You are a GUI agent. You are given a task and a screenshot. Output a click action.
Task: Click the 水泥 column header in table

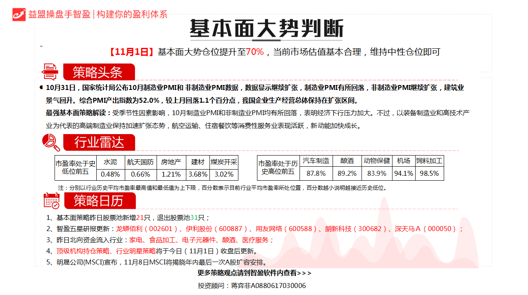[110, 162]
